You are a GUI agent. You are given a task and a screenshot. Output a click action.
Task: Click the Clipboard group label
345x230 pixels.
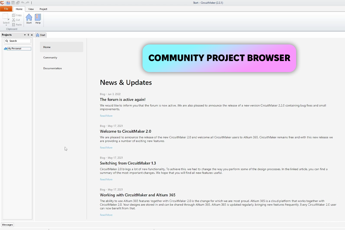pyautogui.click(x=12, y=29)
